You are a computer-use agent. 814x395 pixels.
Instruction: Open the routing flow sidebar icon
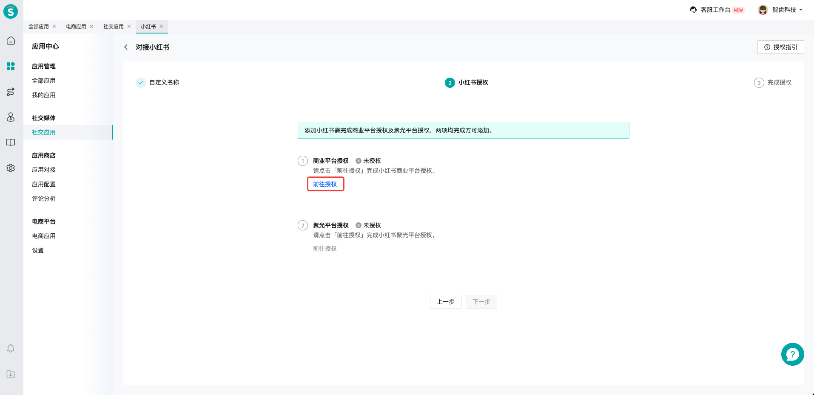[11, 92]
